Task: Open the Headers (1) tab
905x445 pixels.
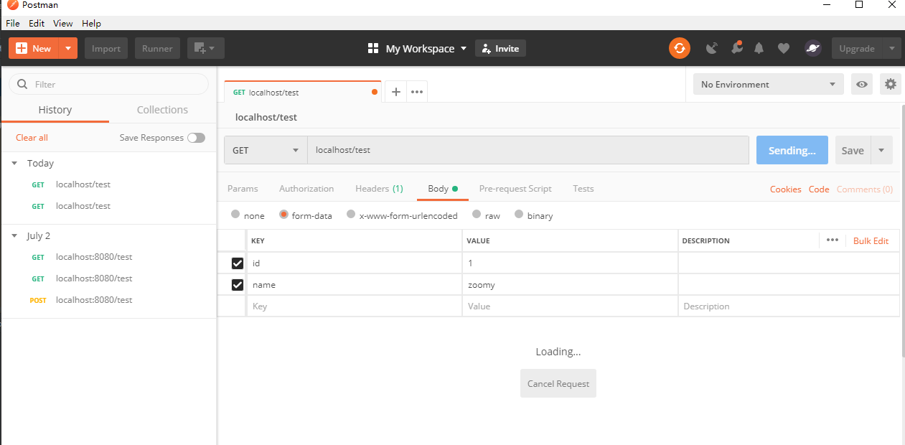Action: point(379,189)
